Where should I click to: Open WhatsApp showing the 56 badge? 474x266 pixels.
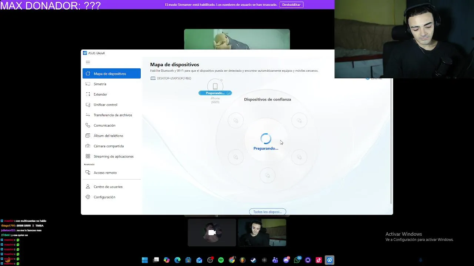(297, 260)
